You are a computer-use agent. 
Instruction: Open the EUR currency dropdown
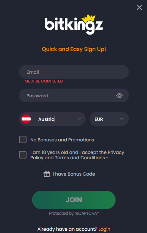click(109, 119)
